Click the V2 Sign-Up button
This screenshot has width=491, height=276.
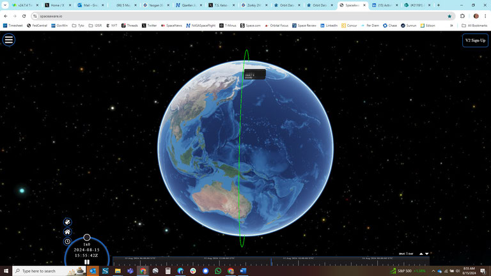click(475, 40)
